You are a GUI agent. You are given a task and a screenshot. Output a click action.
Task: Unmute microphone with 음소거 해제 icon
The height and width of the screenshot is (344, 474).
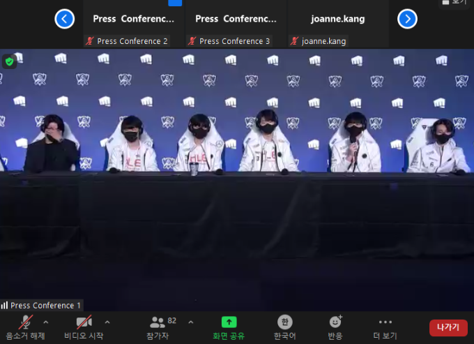26,322
